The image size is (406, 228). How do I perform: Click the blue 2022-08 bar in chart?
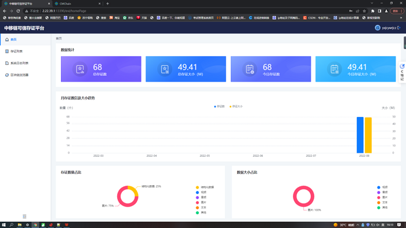(x=360, y=135)
